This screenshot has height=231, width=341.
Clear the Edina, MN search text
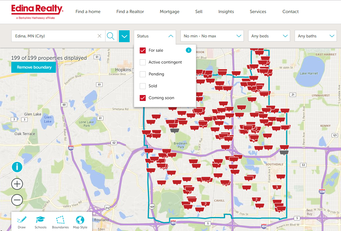[x=99, y=36]
